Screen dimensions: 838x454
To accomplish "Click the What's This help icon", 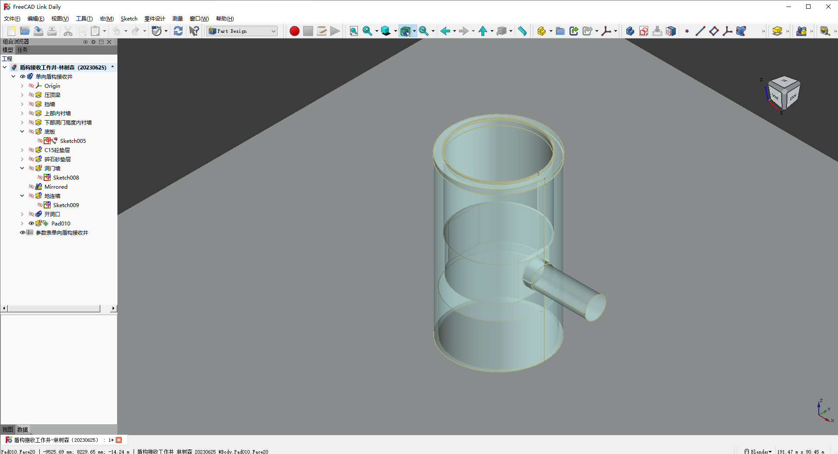I will pos(194,31).
